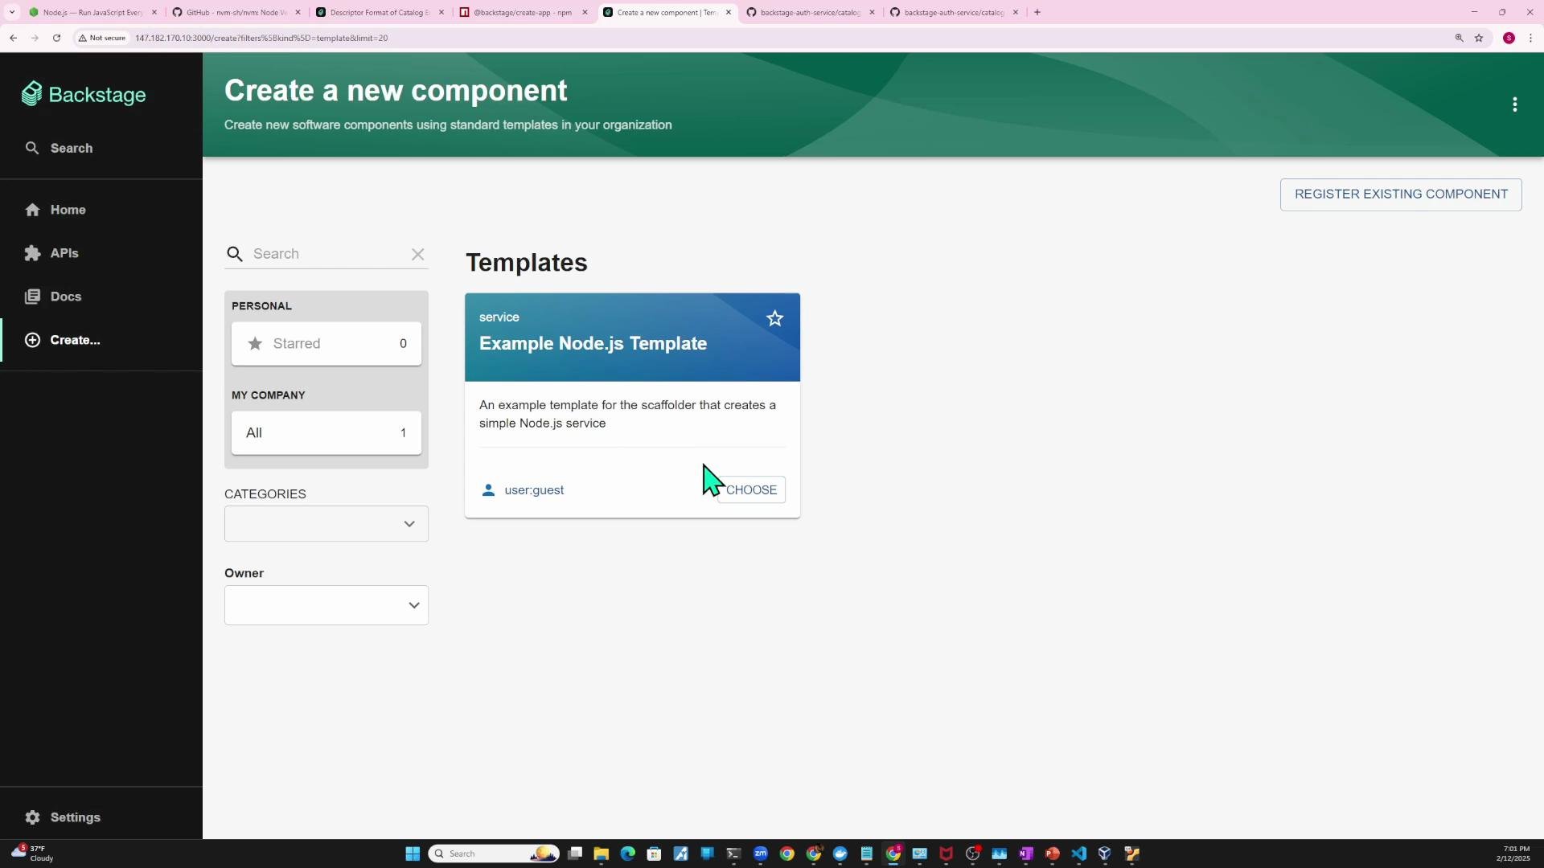Switch to the Node.js browser tab
Viewport: 1544px width, 868px height.
click(91, 12)
